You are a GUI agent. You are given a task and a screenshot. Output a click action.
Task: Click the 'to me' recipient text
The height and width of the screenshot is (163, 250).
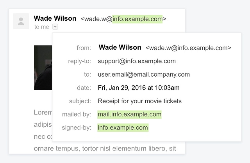(x=42, y=27)
